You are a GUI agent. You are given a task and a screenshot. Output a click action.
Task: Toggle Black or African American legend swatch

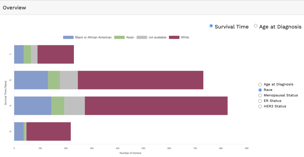68,37
